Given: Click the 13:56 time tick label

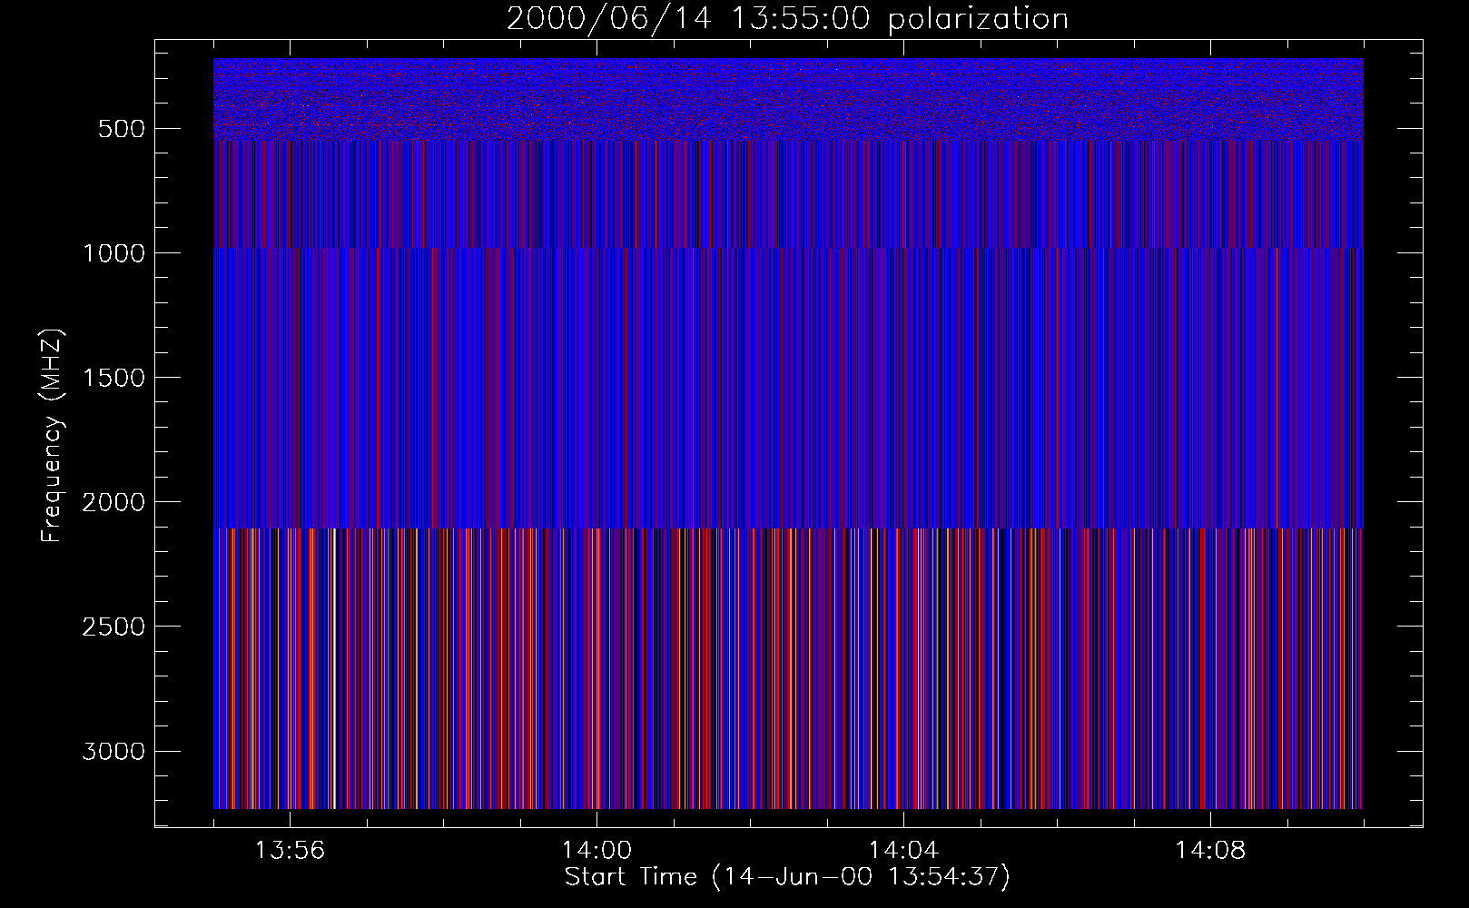Looking at the screenshot, I should coord(290,851).
